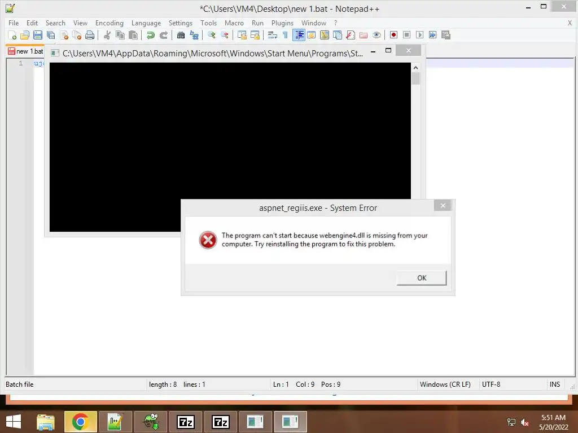Click the Print toolbar icon
This screenshot has height=433, width=578.
click(90, 35)
